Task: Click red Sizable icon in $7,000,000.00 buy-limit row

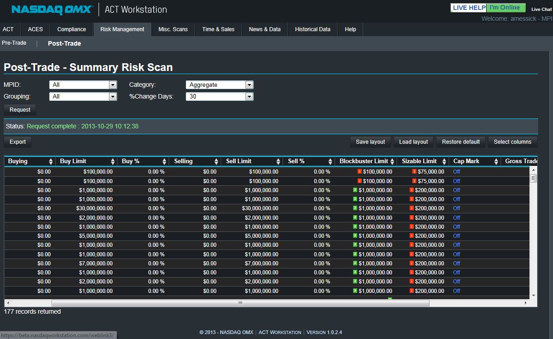Action: pos(412,263)
